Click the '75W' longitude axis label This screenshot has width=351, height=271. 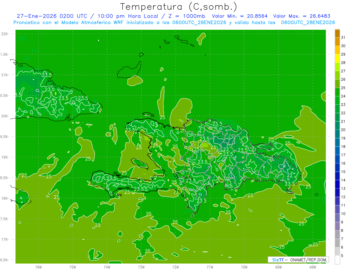tap(73, 267)
